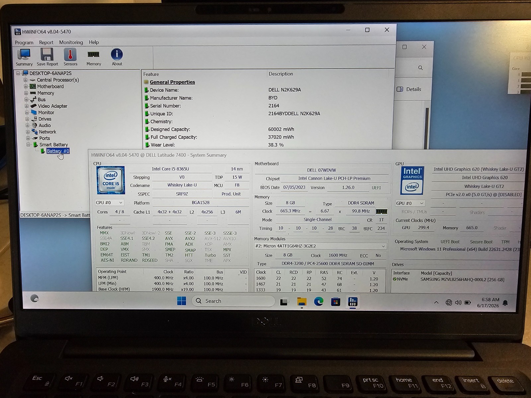The image size is (531, 398).
Task: Select Ports in the device tree
Action: 44,138
